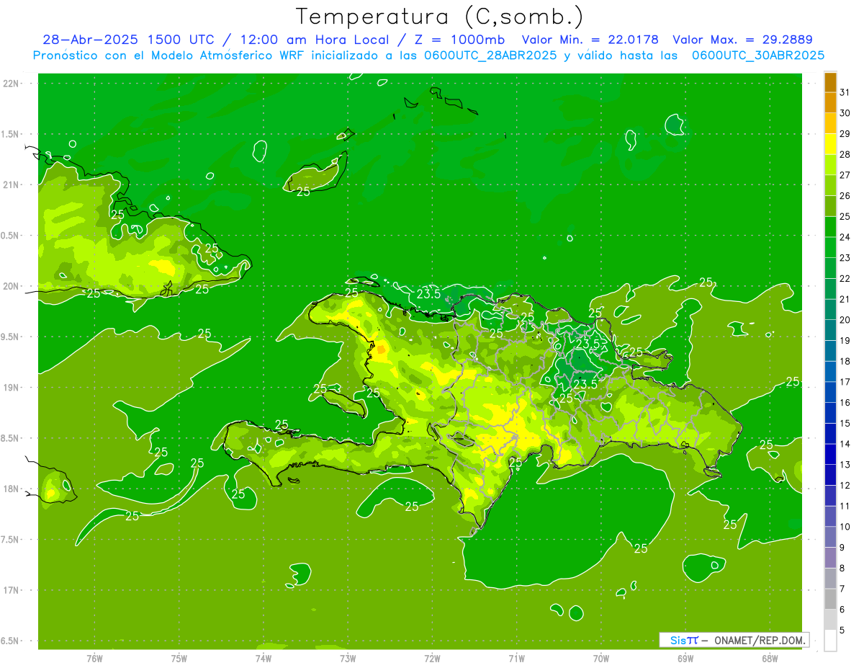
Task: Click the yellow swatch between 28 and 29
Action: (830, 144)
